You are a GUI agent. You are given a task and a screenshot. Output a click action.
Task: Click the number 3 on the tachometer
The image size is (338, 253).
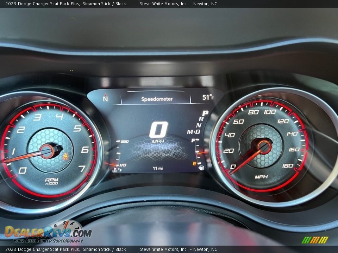37,117
